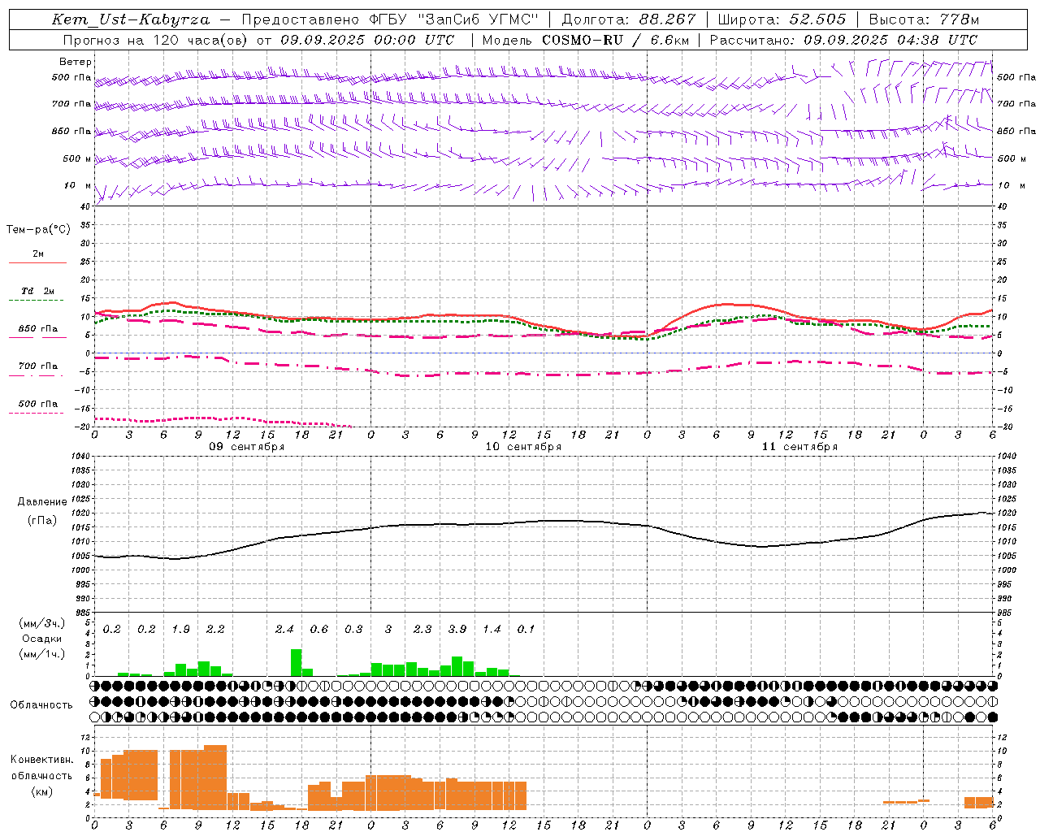Image resolution: width=1040 pixels, height=832 pixels.
Task: Click the 850 гПа temperature legend entry
Action: (x=38, y=328)
